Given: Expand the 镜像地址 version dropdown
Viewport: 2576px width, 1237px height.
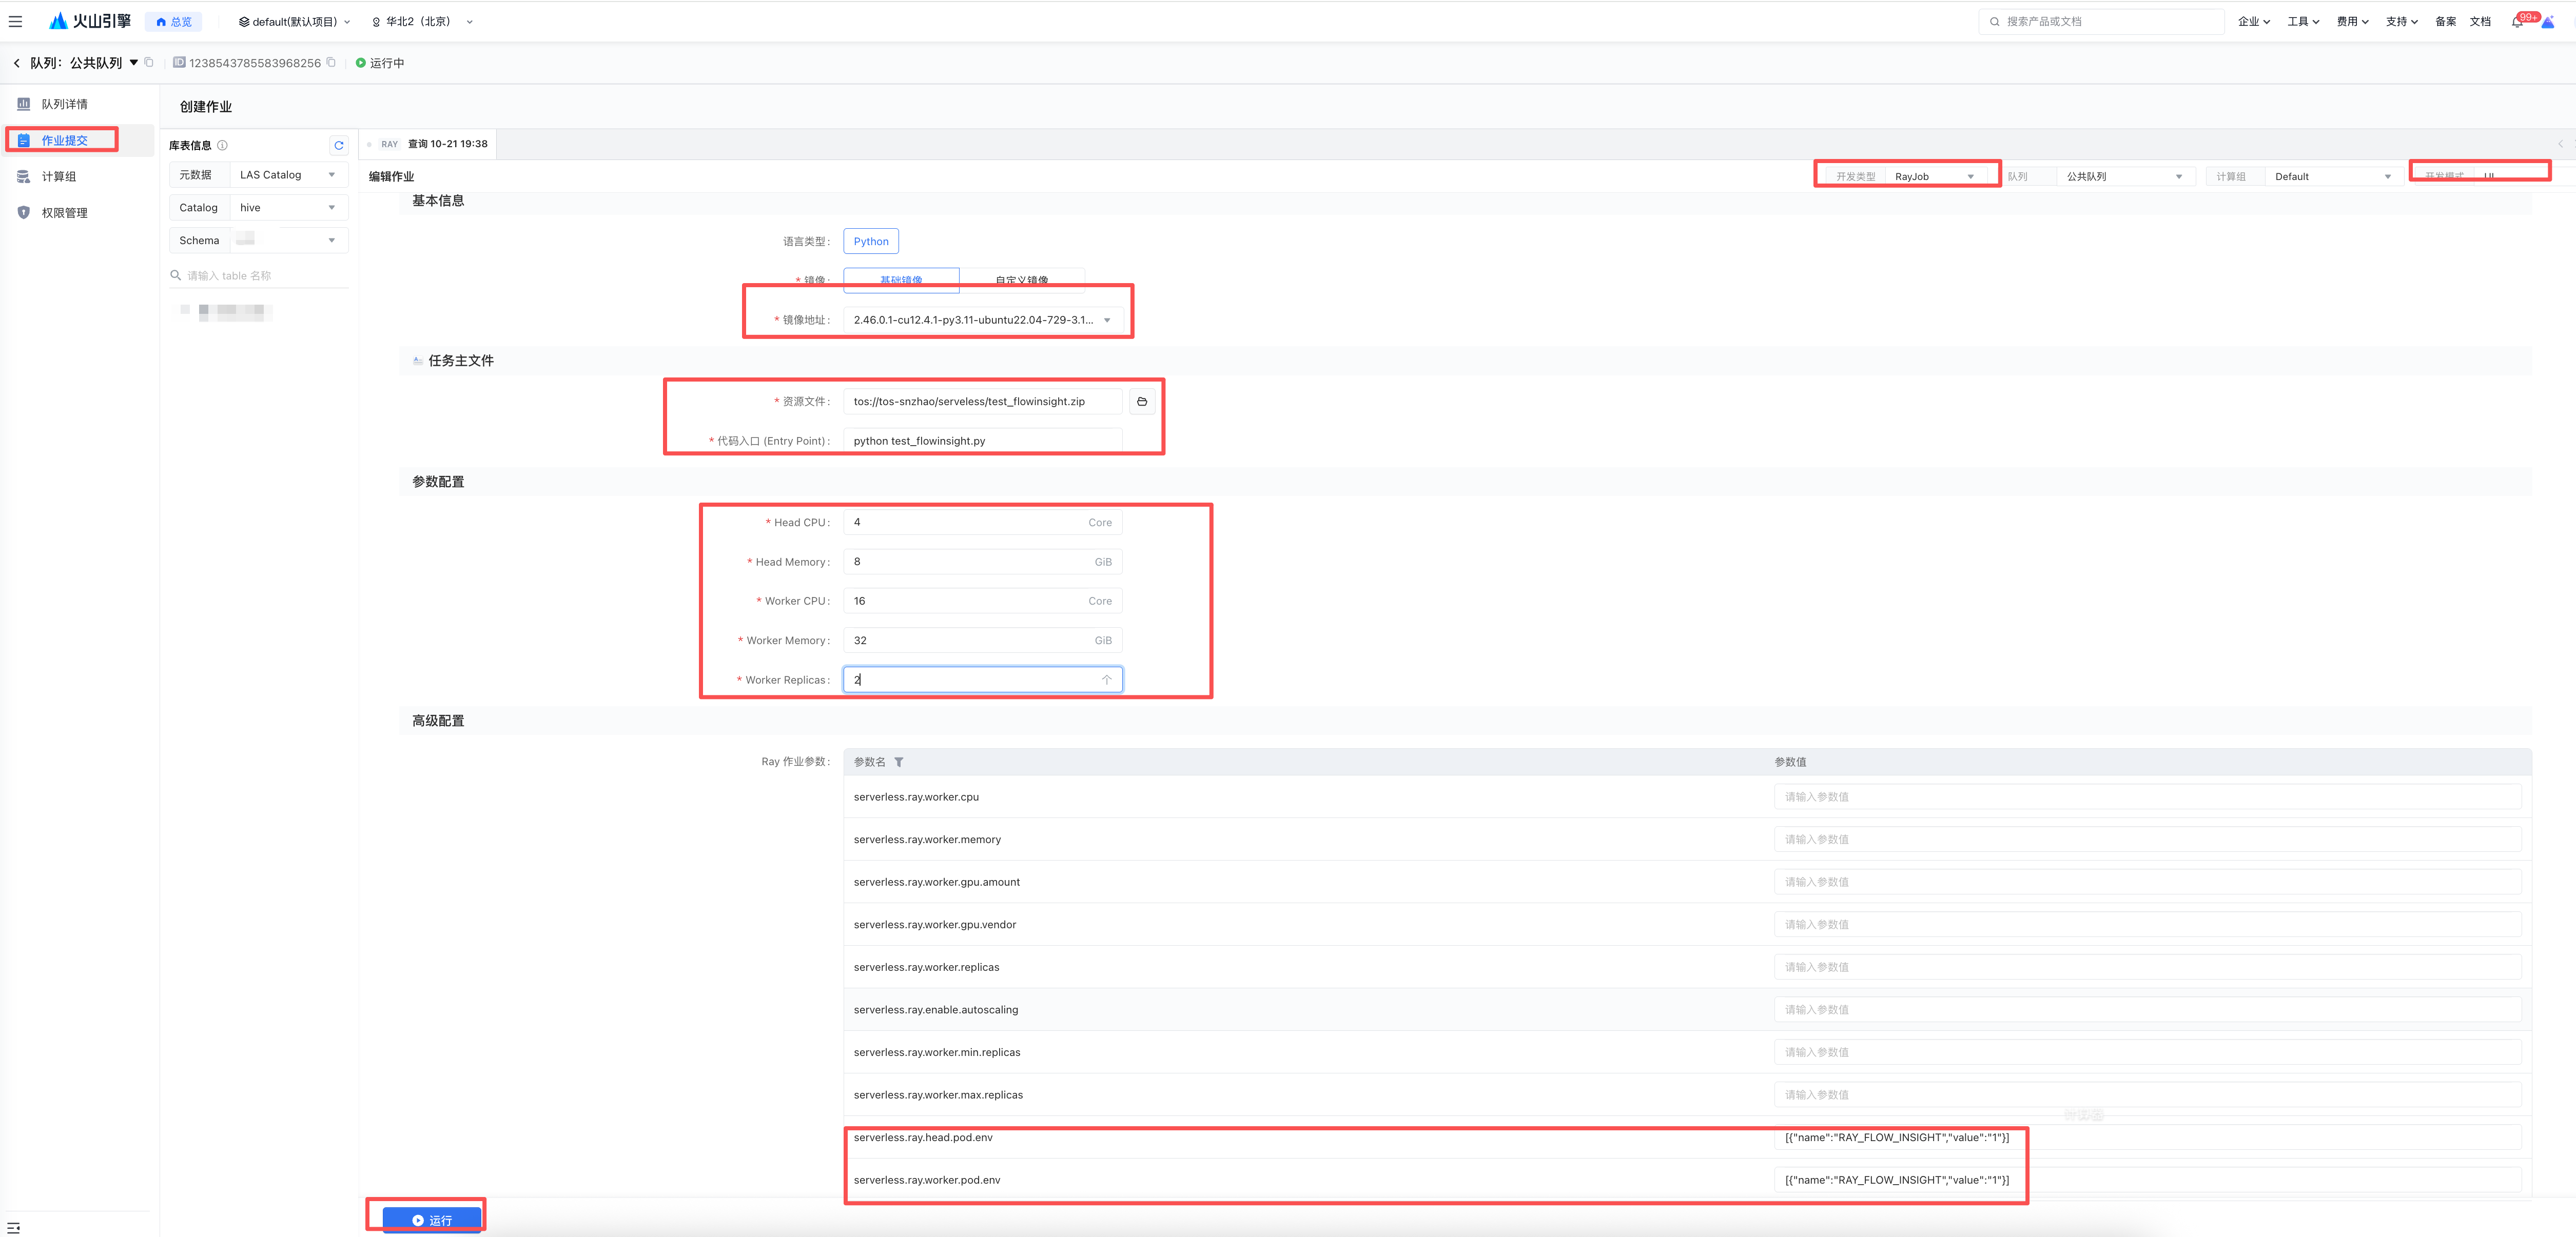Looking at the screenshot, I should coord(1107,321).
